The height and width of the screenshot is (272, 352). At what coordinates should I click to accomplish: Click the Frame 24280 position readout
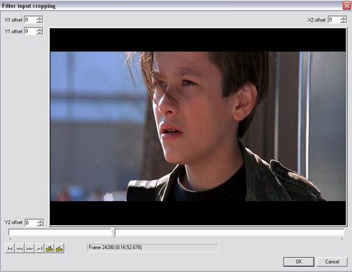(x=153, y=248)
